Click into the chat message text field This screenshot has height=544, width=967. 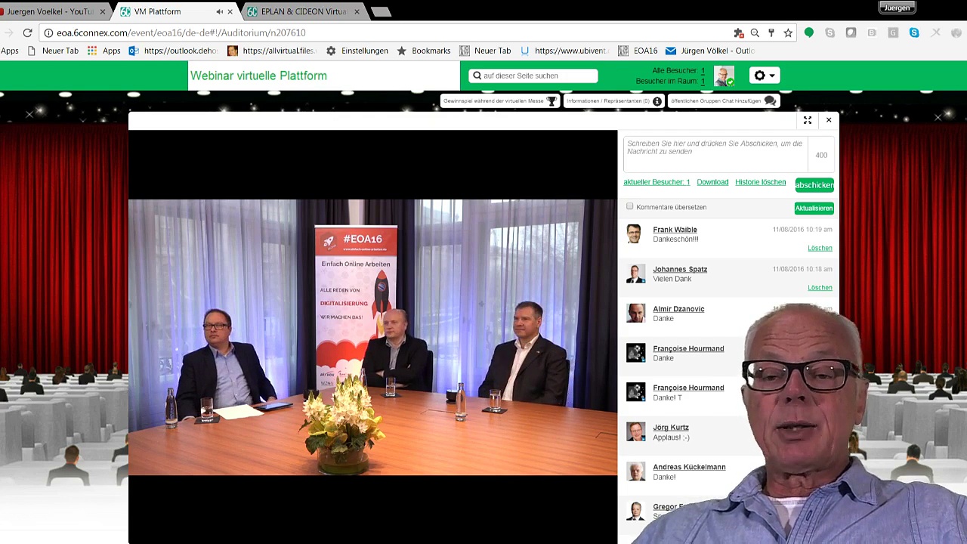click(714, 151)
